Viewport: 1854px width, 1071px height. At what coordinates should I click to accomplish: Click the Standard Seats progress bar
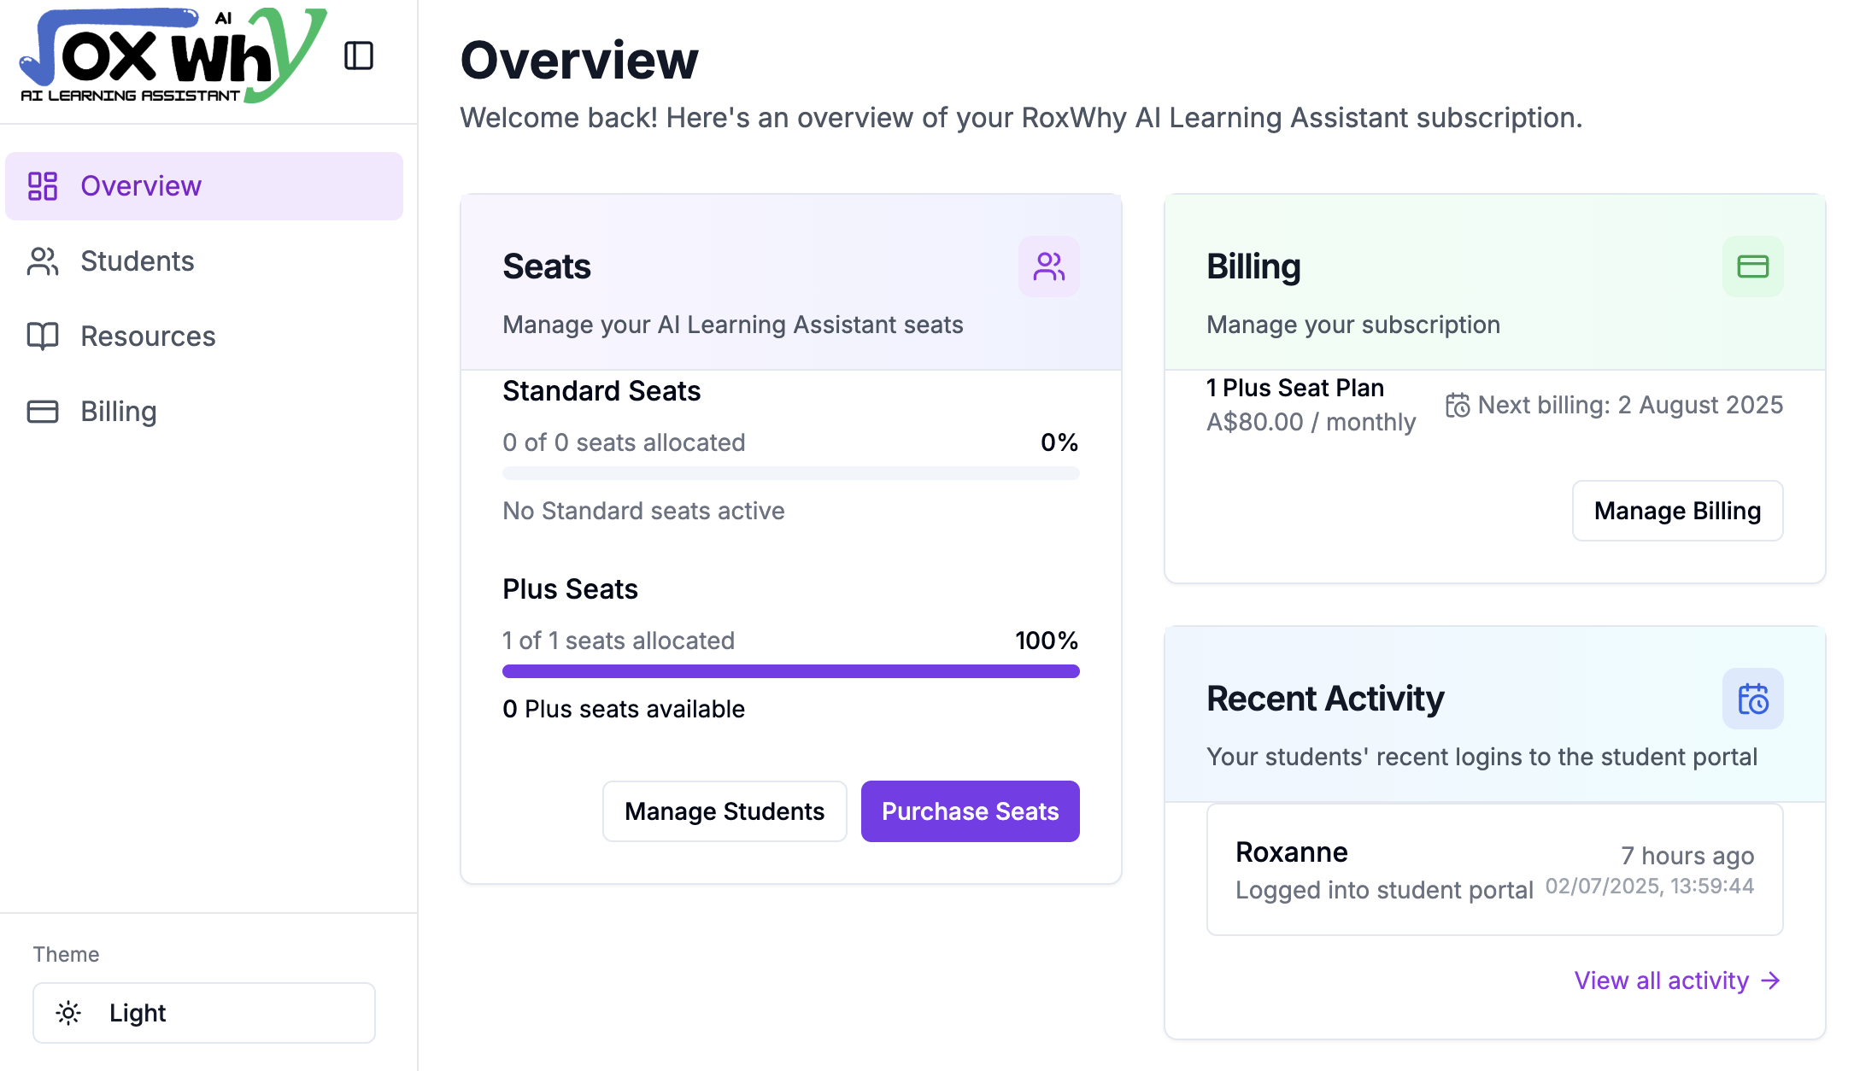pos(791,473)
